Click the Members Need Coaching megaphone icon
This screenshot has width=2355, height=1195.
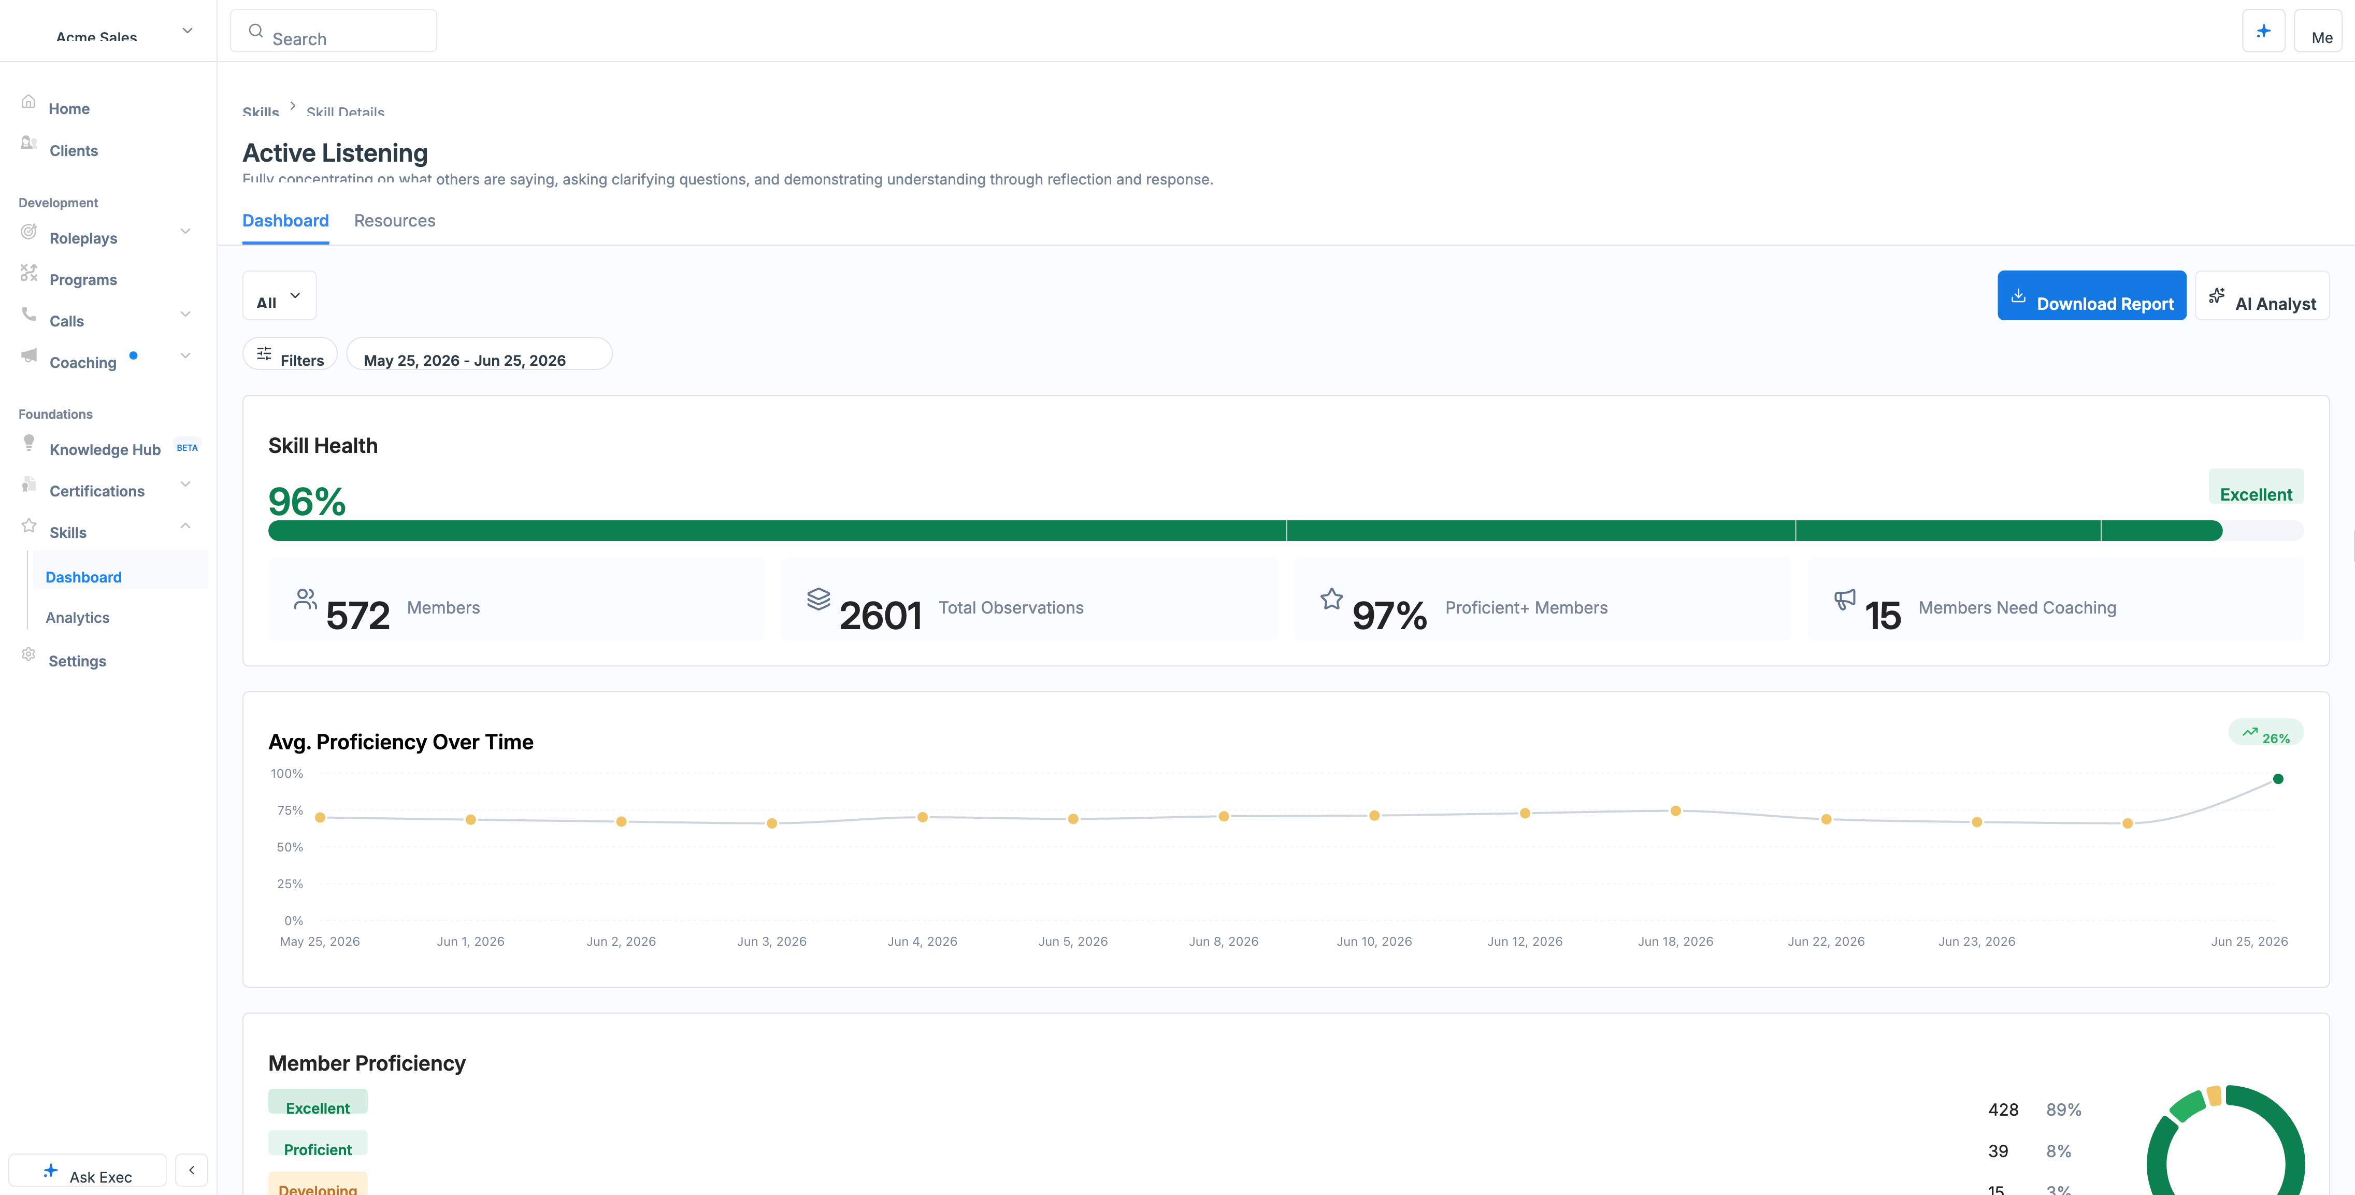pyautogui.click(x=1845, y=599)
